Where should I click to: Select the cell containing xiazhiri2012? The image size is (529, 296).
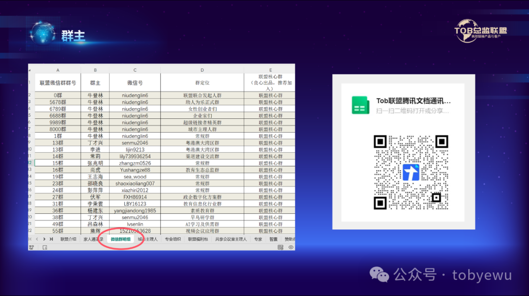(135, 190)
